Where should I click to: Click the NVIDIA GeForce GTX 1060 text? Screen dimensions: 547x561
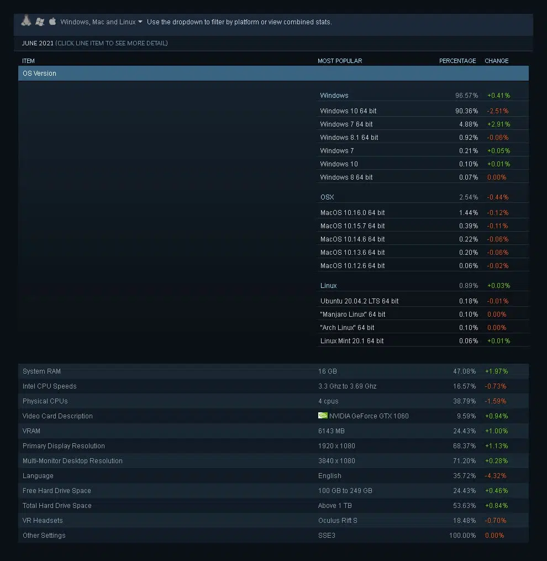[369, 416]
